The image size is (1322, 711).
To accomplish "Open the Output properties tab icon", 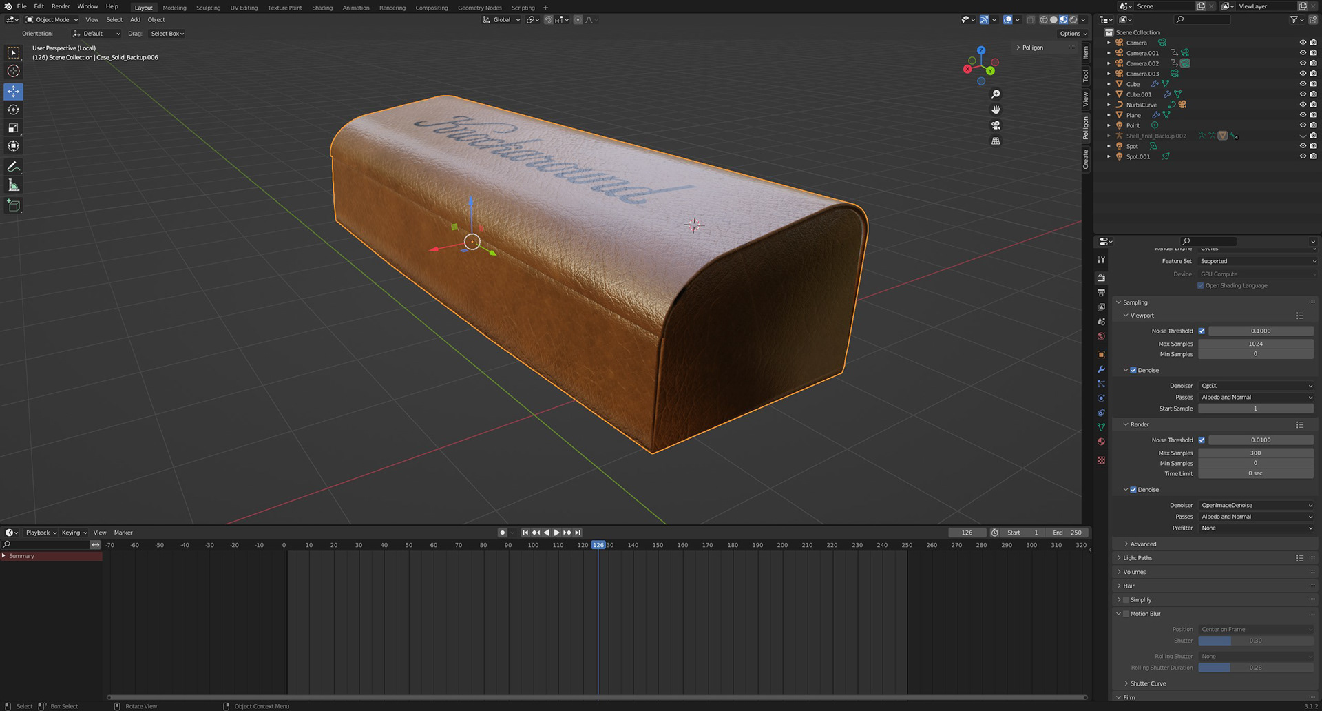I will [x=1101, y=293].
